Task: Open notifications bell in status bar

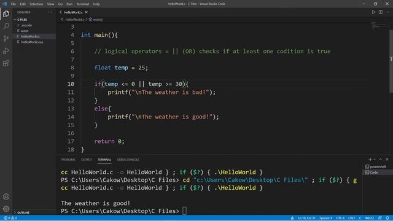Action: pos(387,218)
